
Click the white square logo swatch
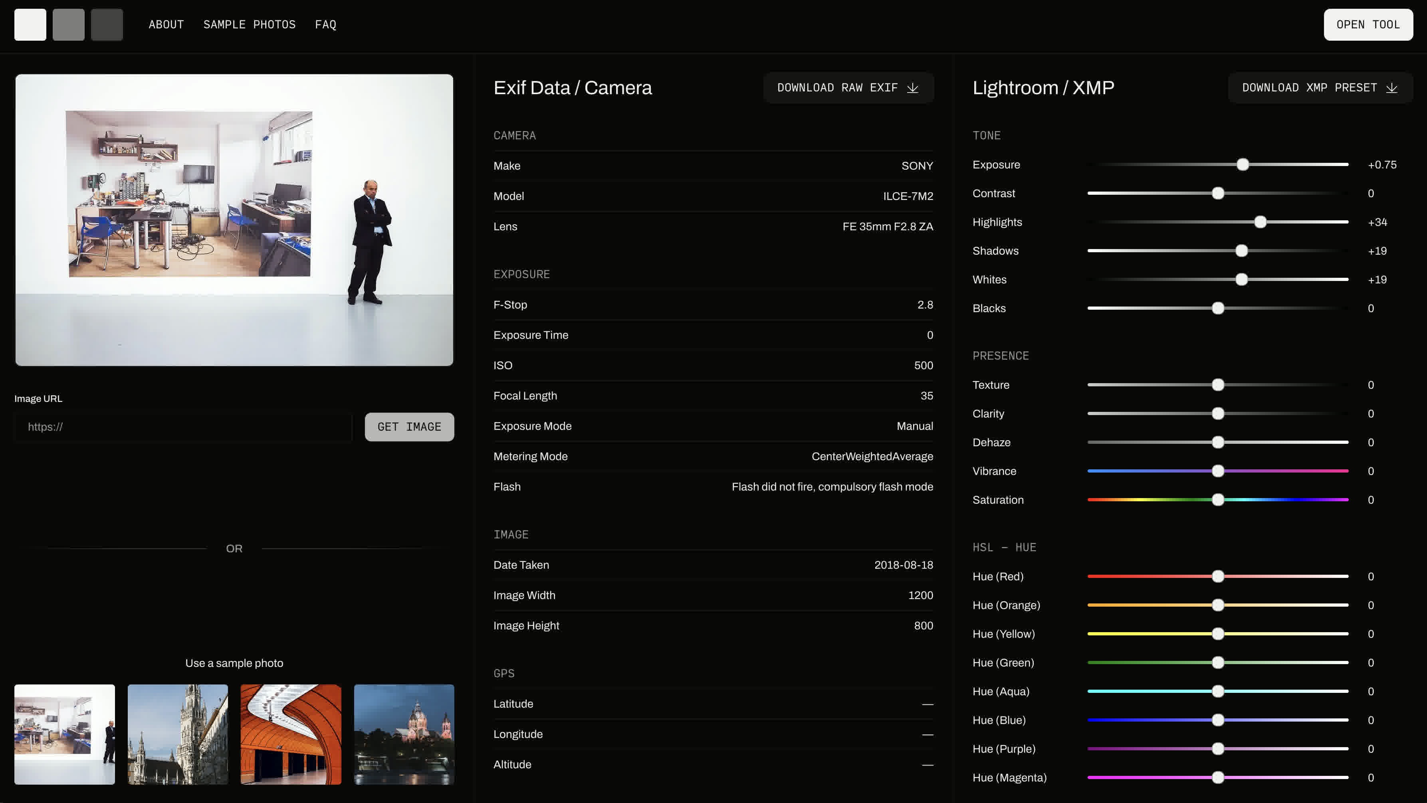click(x=30, y=24)
